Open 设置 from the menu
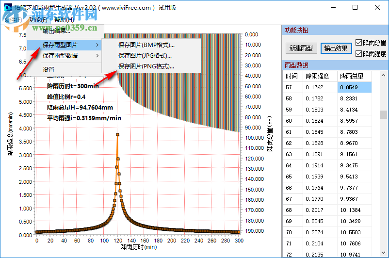This screenshot has height=258, width=389. pos(64,69)
